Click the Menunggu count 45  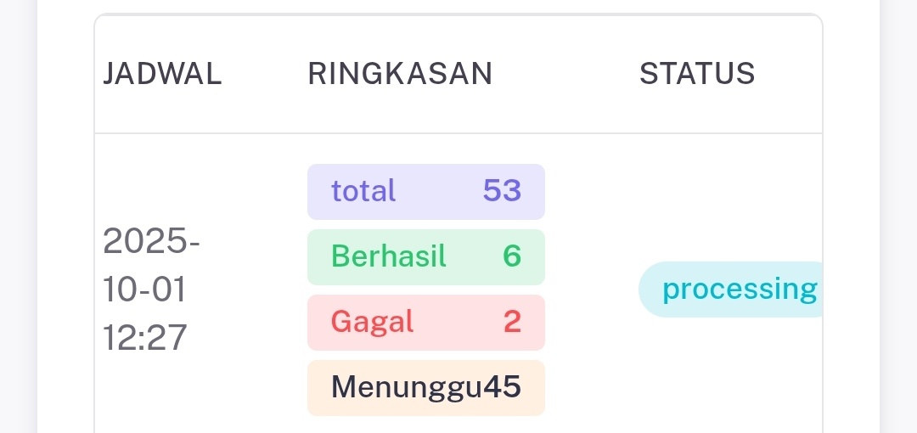tap(502, 387)
